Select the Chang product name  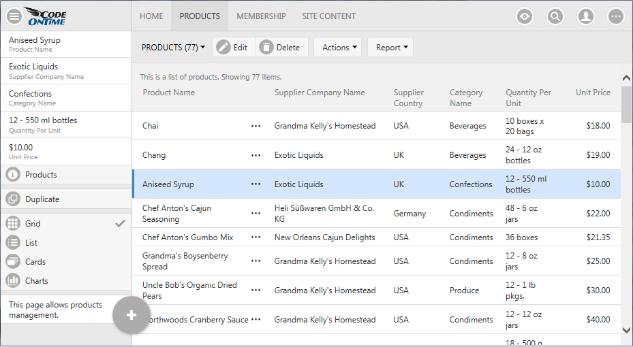click(154, 155)
